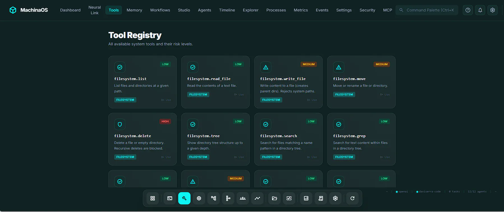Viewport: 504px width, 212px height.
Task: Click the LOW badge on filesystem.grep
Action: pos(384,122)
